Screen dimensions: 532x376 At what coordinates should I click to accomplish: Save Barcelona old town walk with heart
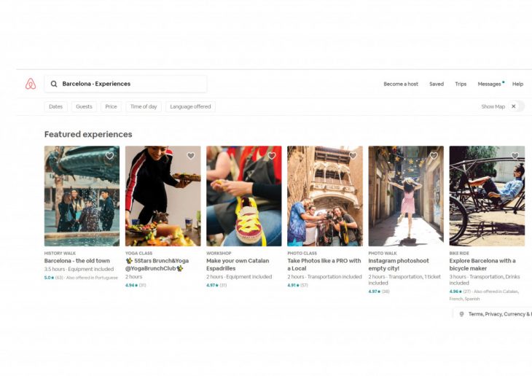pyautogui.click(x=110, y=155)
